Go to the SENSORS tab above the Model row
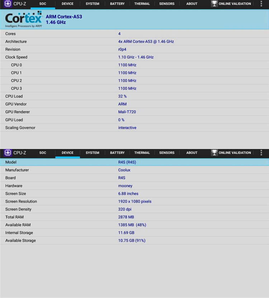 pos(167,153)
